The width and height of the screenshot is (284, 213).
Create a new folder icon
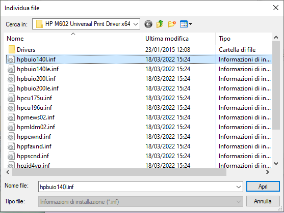[x=172, y=24]
